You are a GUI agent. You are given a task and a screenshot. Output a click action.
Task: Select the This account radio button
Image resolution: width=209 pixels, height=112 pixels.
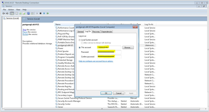(80, 48)
